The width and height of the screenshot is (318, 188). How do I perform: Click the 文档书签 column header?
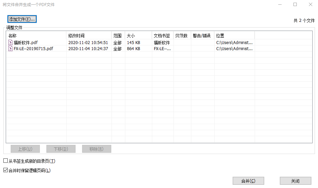(x=162, y=36)
